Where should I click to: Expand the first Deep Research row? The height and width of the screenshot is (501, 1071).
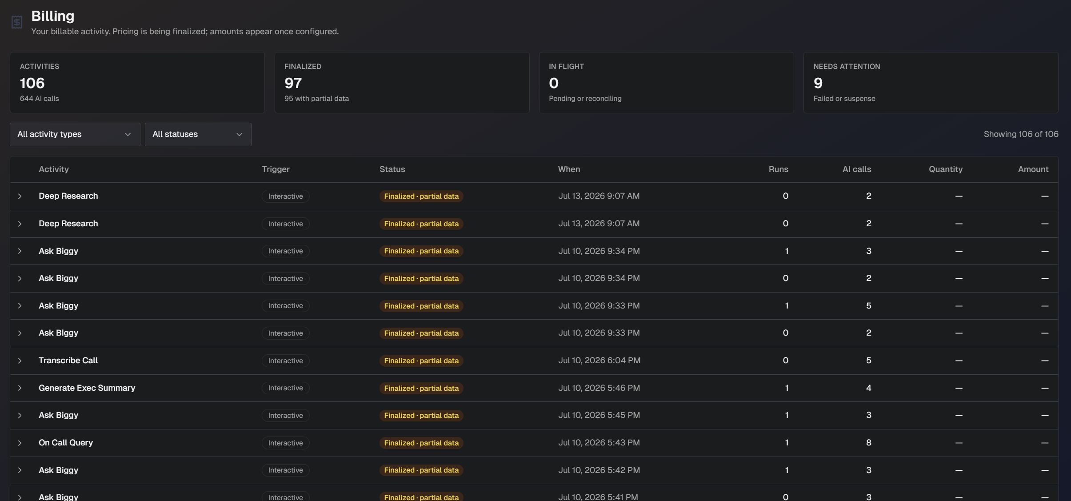(20, 196)
